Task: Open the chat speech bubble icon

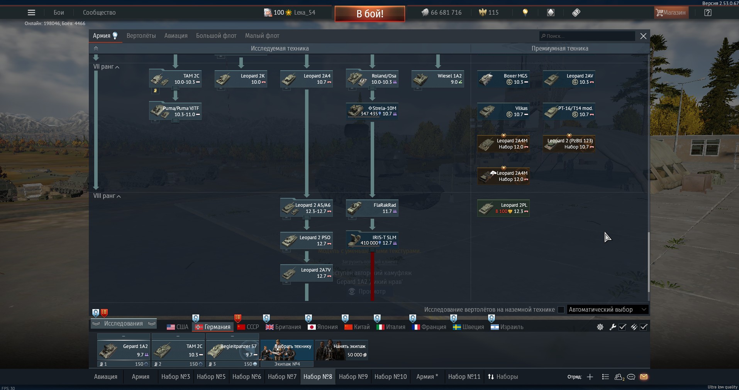Action: point(631,377)
